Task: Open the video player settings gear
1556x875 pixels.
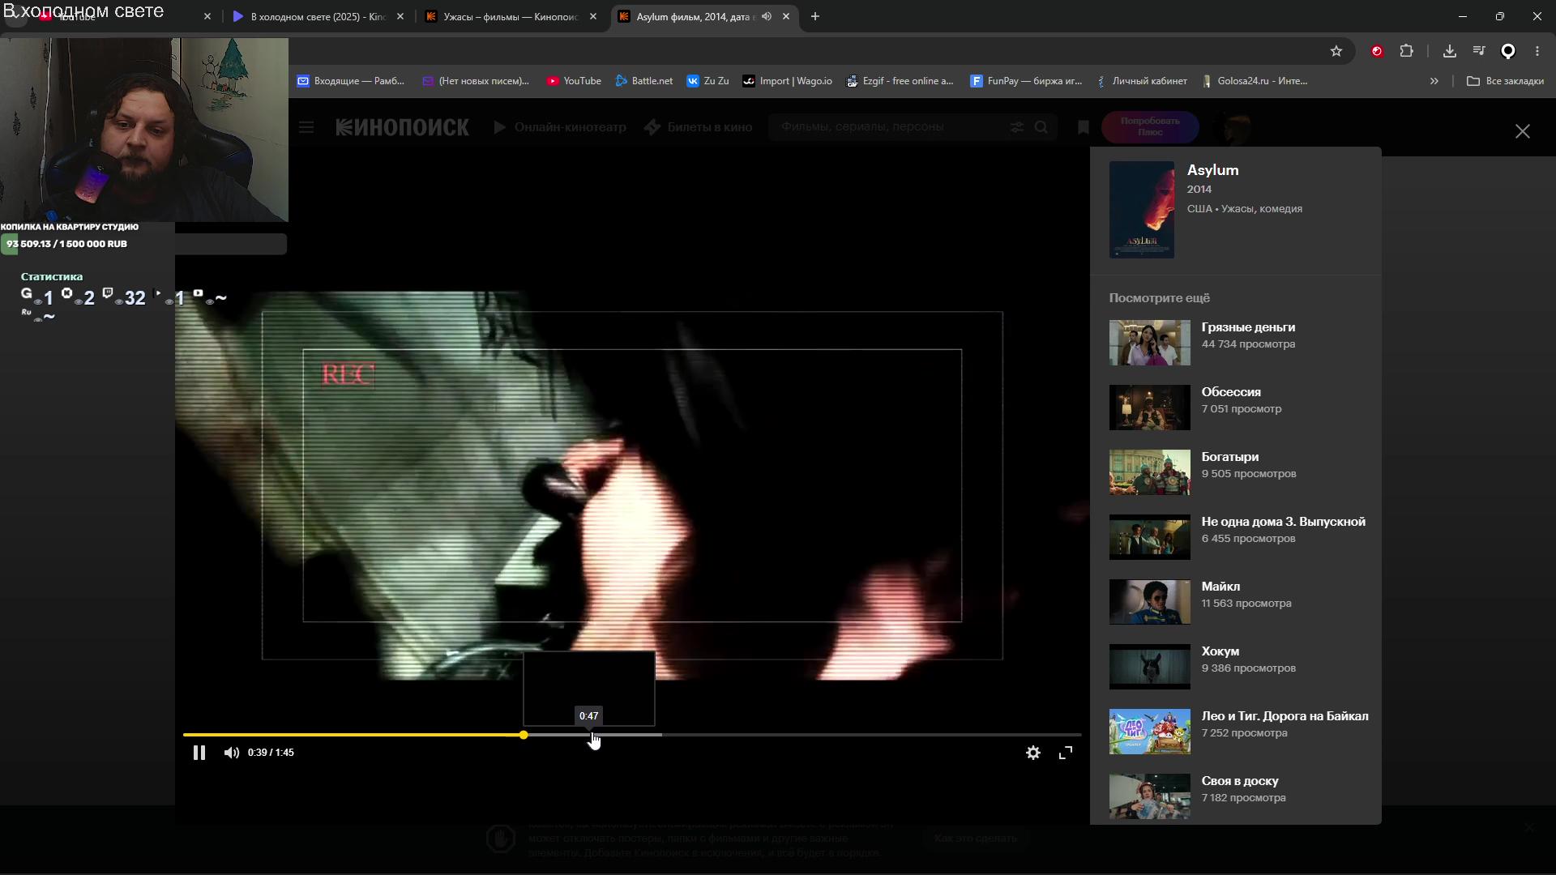Action: click(x=1032, y=753)
